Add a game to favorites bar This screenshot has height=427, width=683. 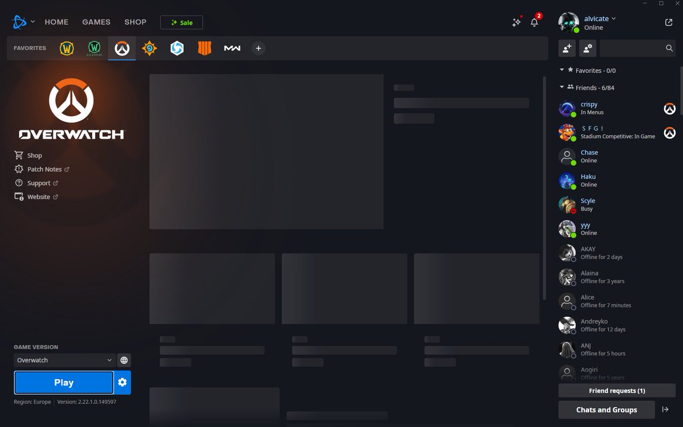258,48
